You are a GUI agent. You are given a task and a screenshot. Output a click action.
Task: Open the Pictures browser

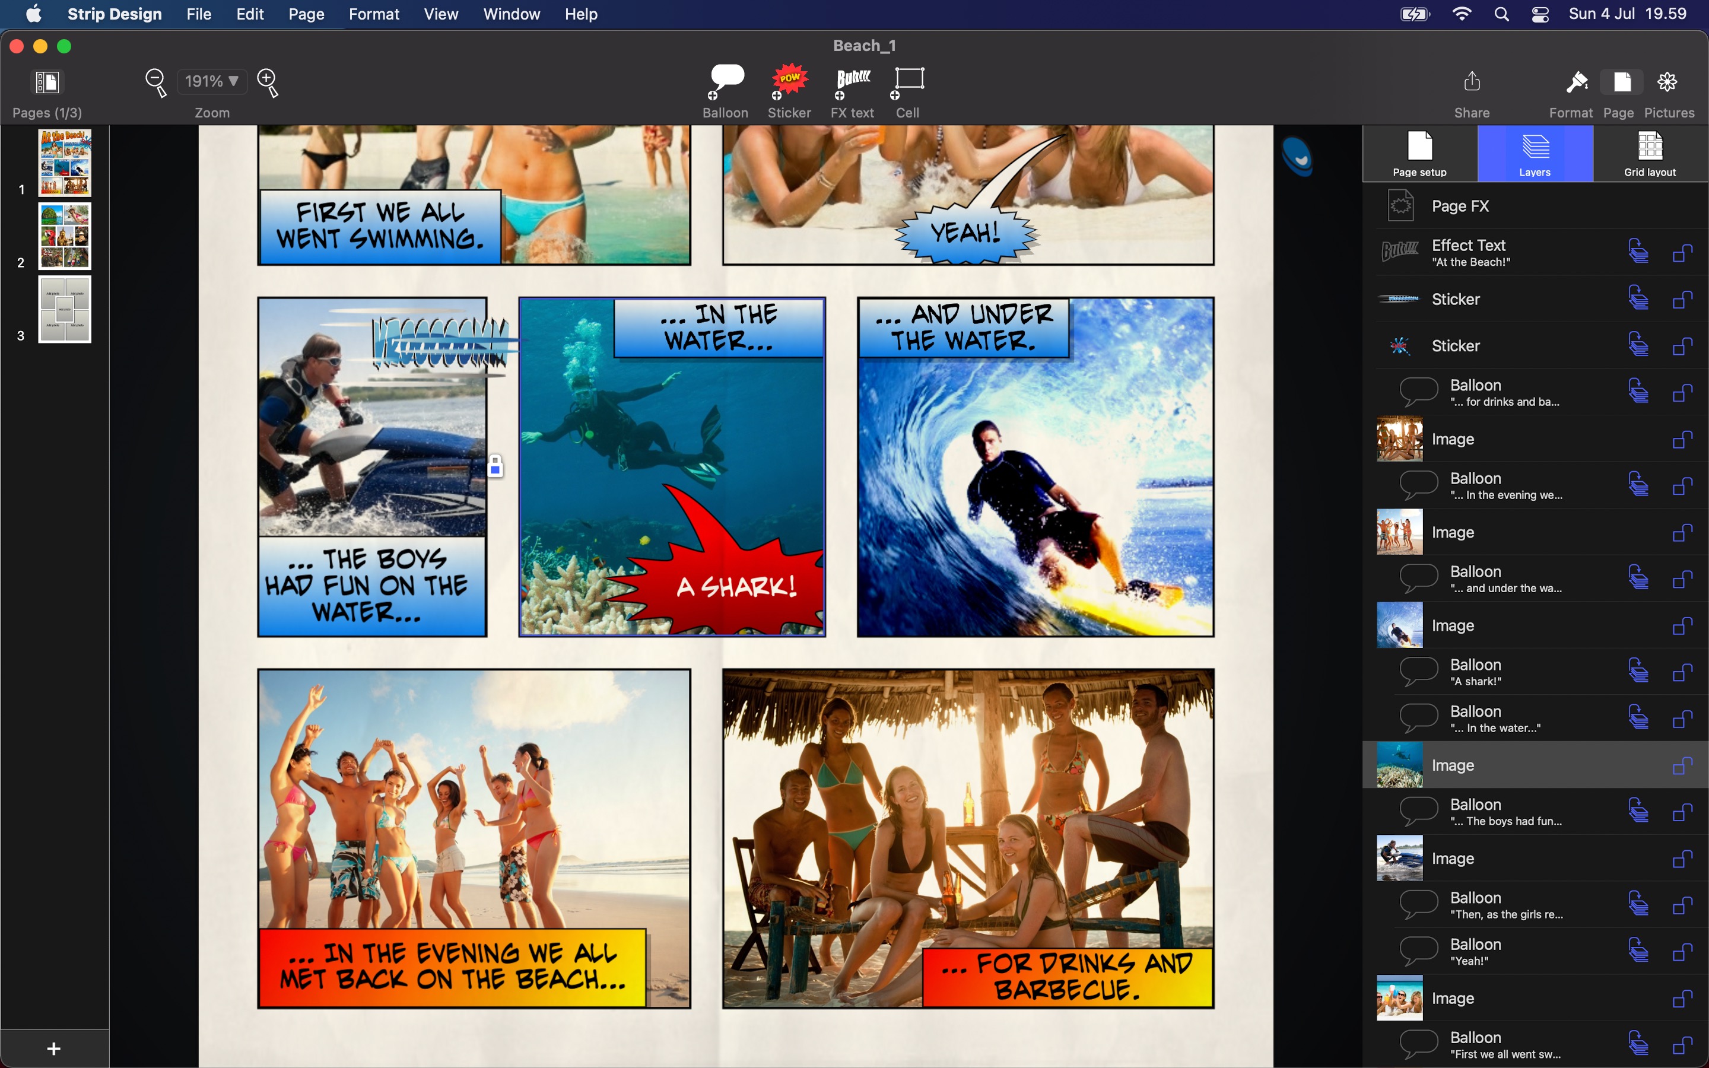point(1667,83)
